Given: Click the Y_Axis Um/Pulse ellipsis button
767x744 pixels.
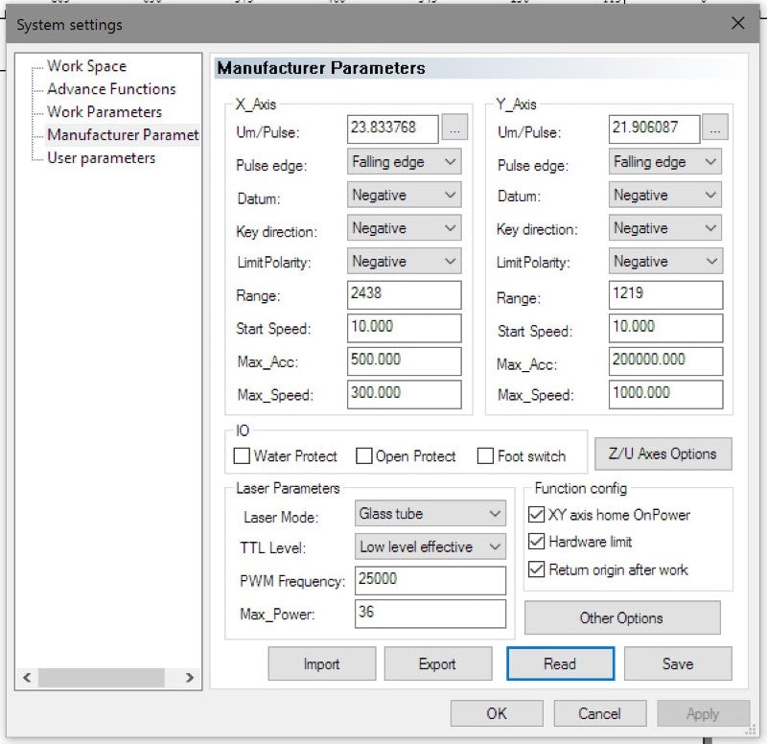Looking at the screenshot, I should pyautogui.click(x=715, y=128).
